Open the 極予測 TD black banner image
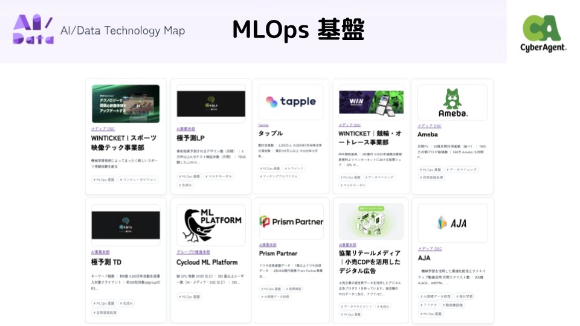Screen dimensions: 580x326 pos(126,225)
